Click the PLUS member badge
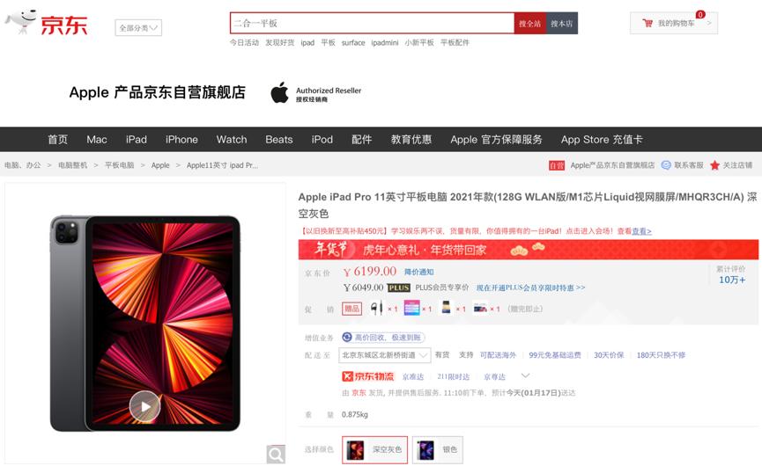 (398, 288)
